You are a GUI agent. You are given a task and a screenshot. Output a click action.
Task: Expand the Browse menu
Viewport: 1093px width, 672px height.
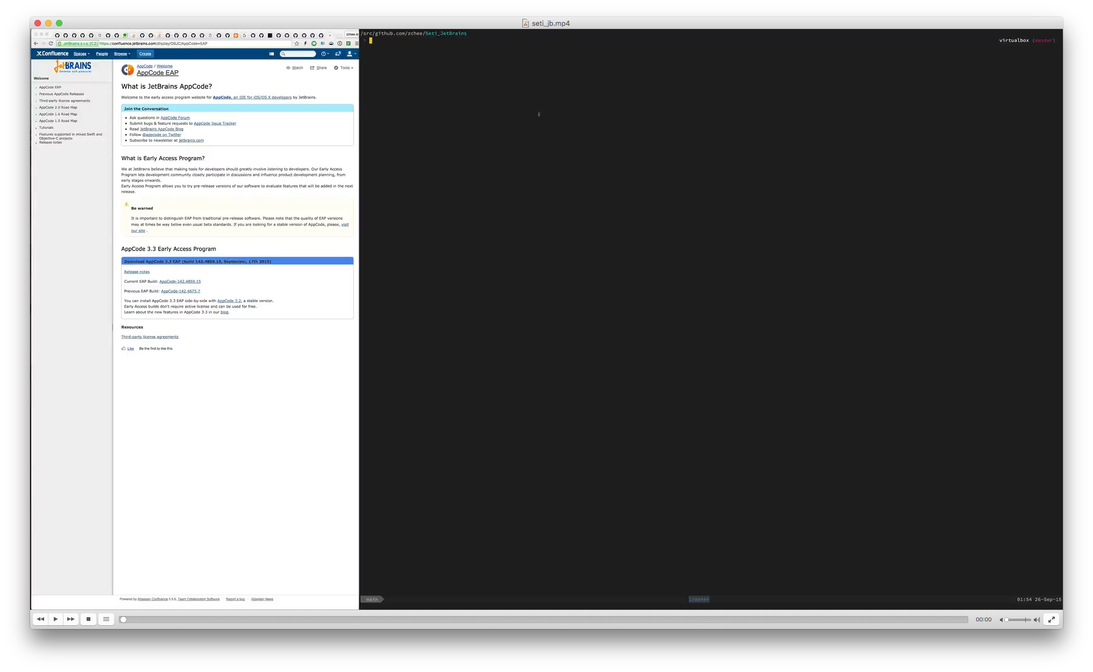click(122, 54)
